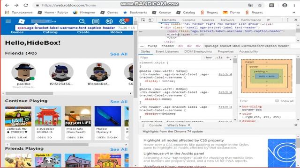
Task: Click the Styles filter input
Action: tap(170, 57)
